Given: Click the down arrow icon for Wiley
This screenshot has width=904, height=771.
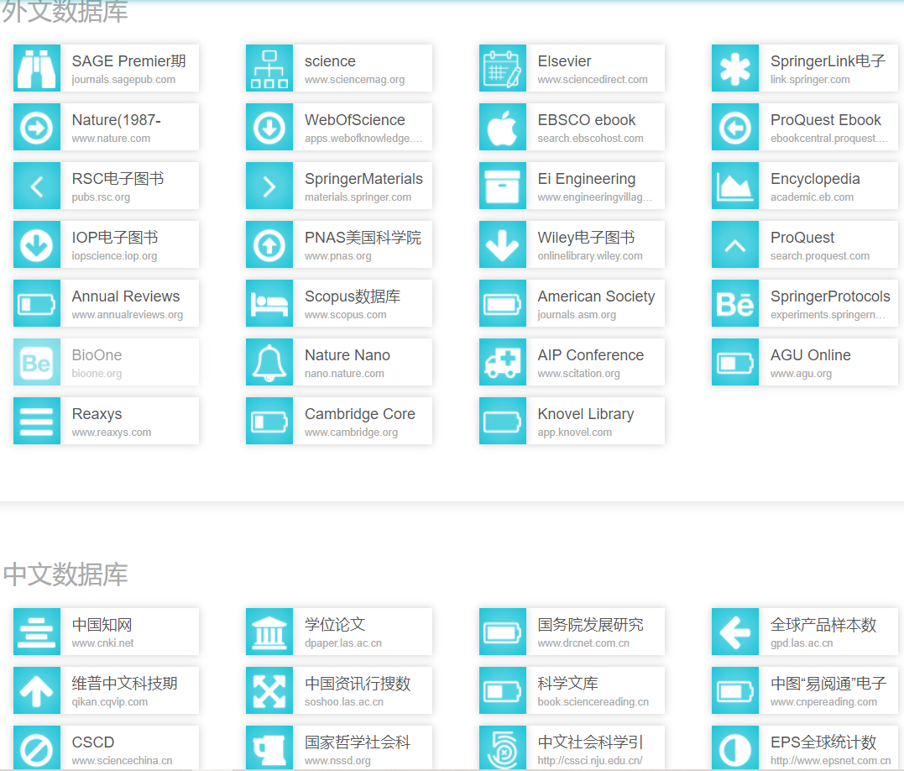Looking at the screenshot, I should (x=502, y=244).
